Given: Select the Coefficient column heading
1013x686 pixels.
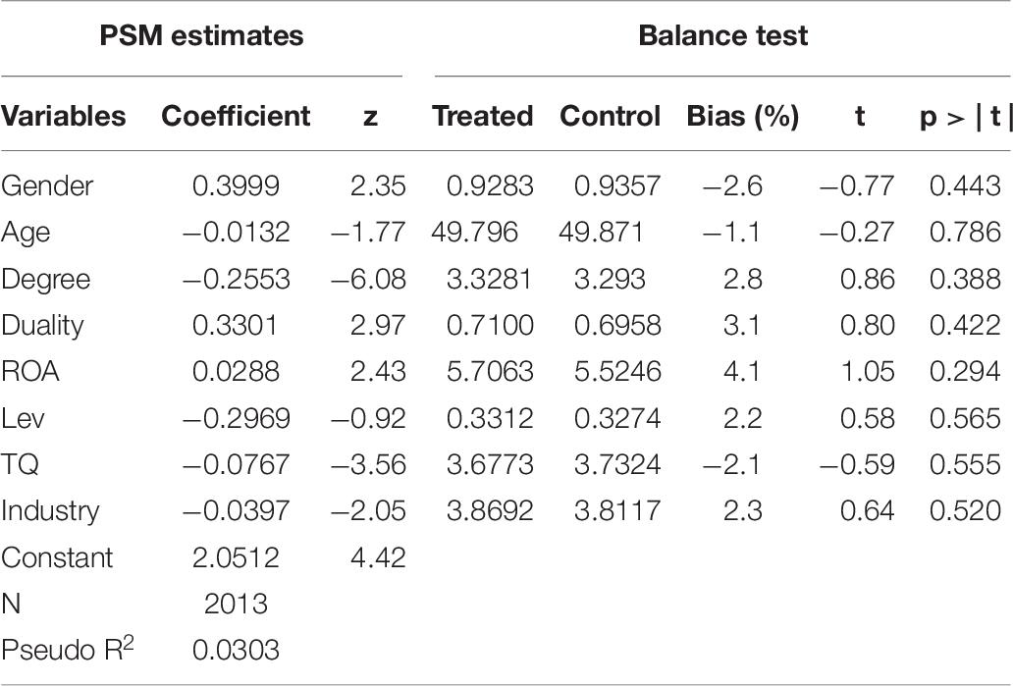Looking at the screenshot, I should [x=236, y=116].
